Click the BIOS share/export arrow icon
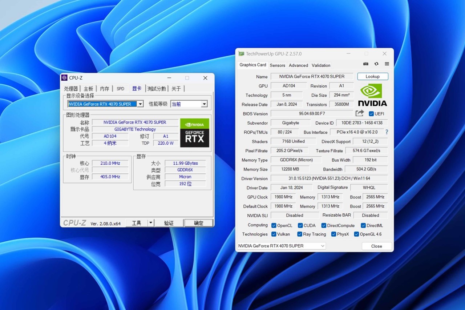This screenshot has height=310, width=465. pos(360,113)
